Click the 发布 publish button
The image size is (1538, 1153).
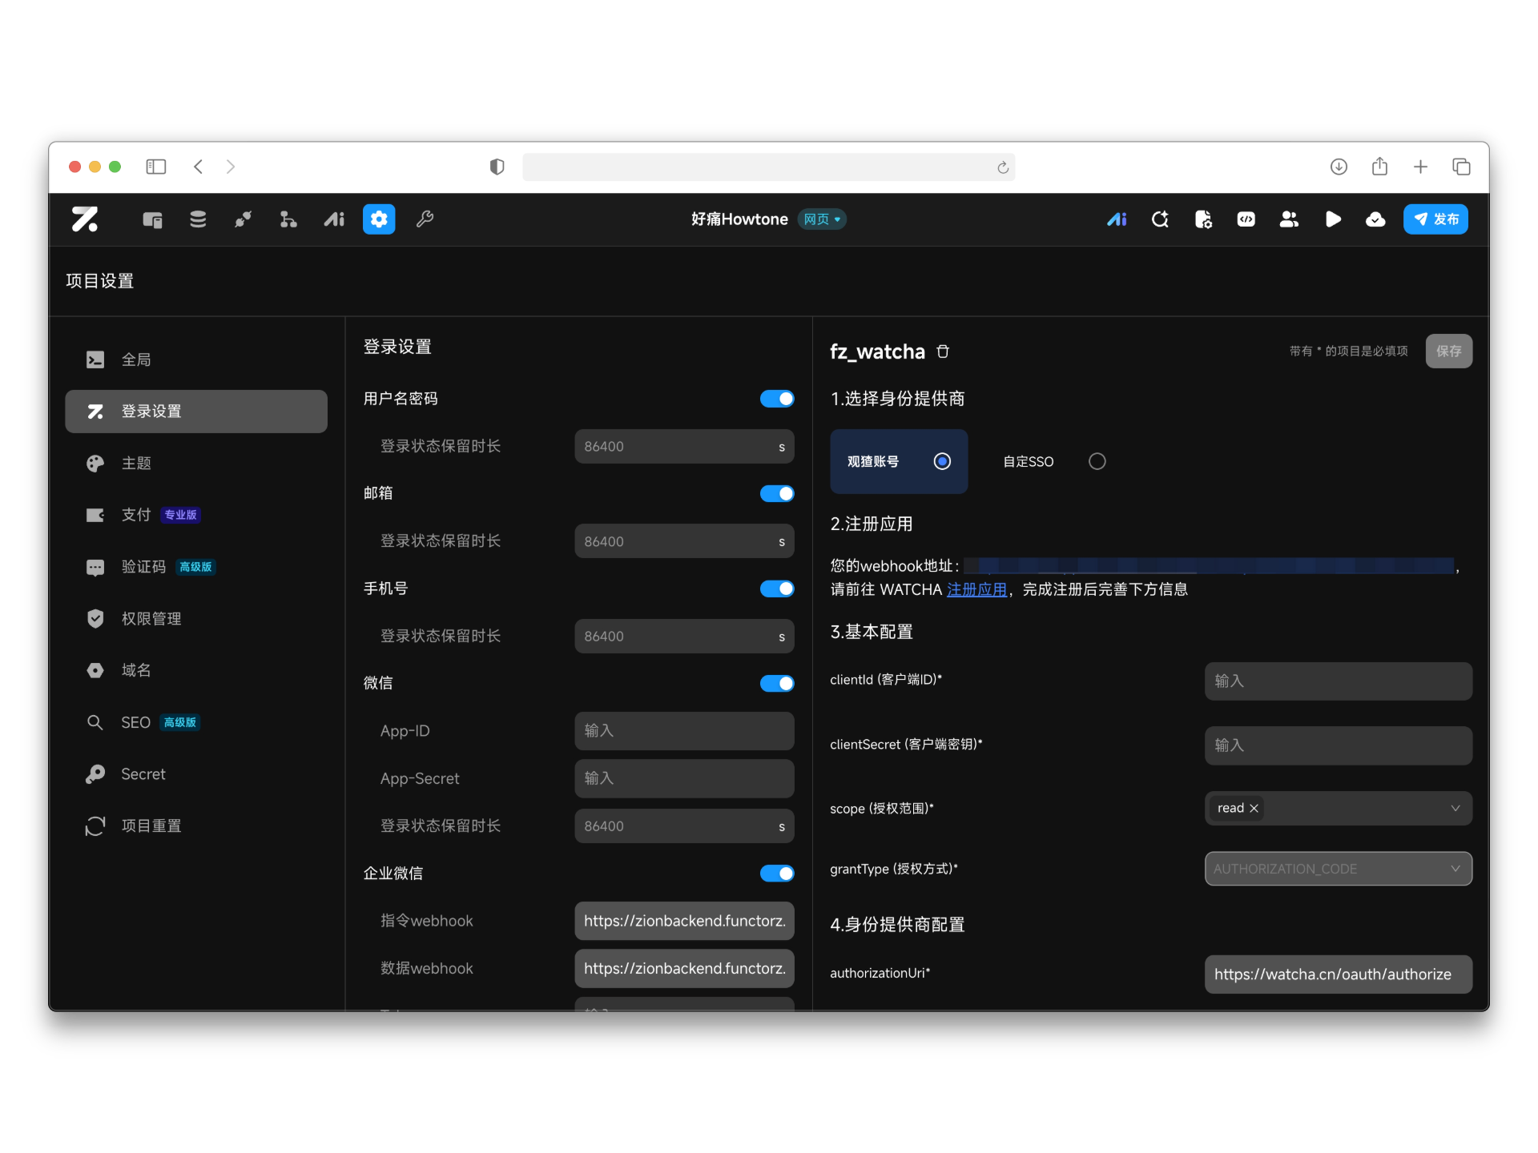pyautogui.click(x=1435, y=219)
